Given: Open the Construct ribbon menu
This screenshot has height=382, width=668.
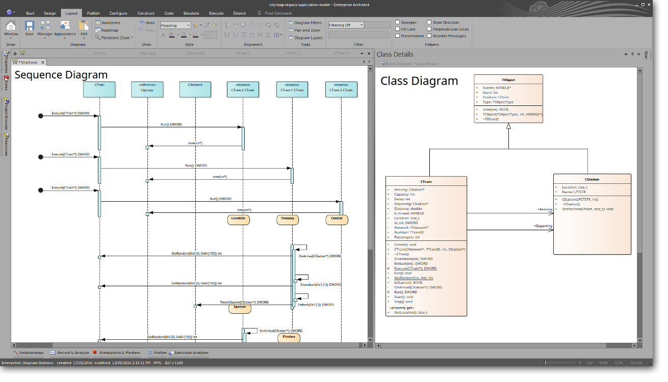Looking at the screenshot, I should [146, 13].
